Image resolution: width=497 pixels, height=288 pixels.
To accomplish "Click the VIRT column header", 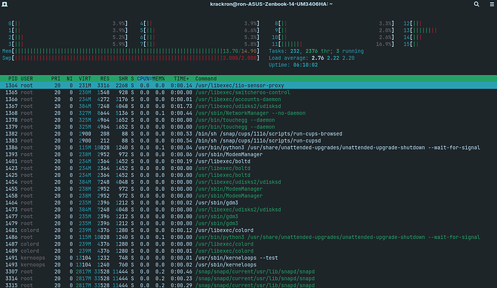I will (86, 78).
